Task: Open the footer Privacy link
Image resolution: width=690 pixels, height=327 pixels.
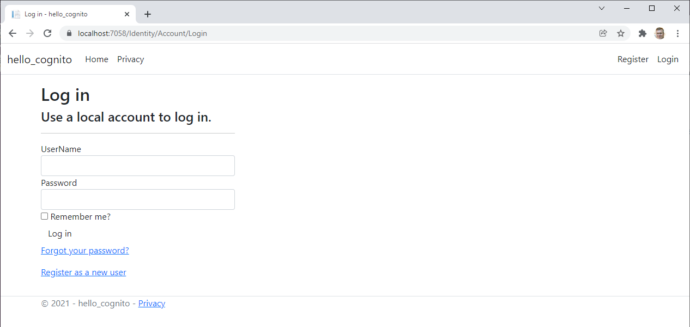Action: click(152, 304)
